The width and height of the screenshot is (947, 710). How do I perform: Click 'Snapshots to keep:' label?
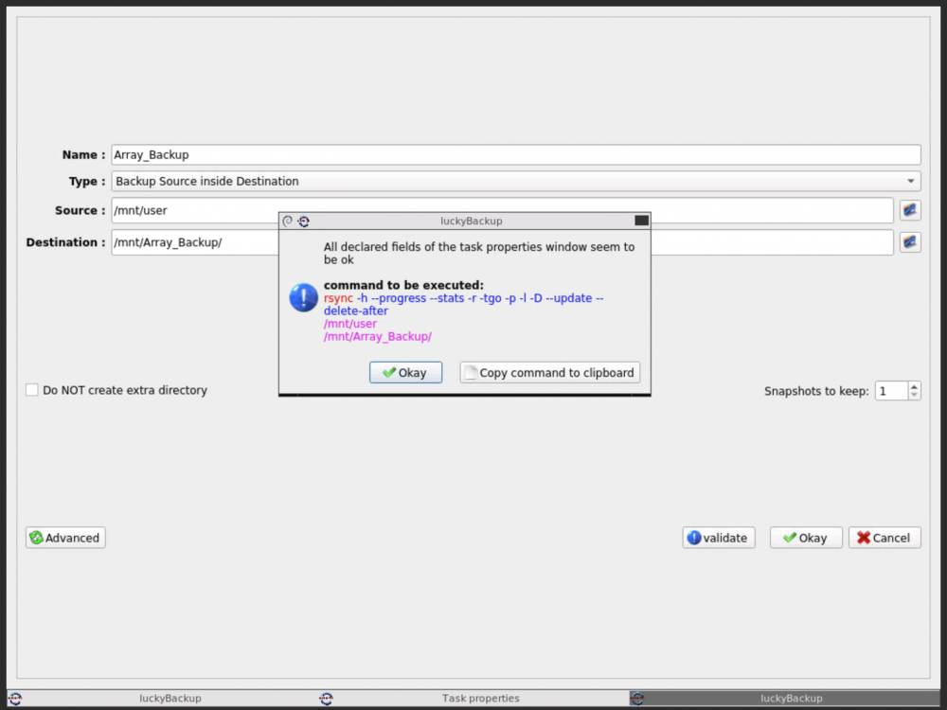point(816,391)
